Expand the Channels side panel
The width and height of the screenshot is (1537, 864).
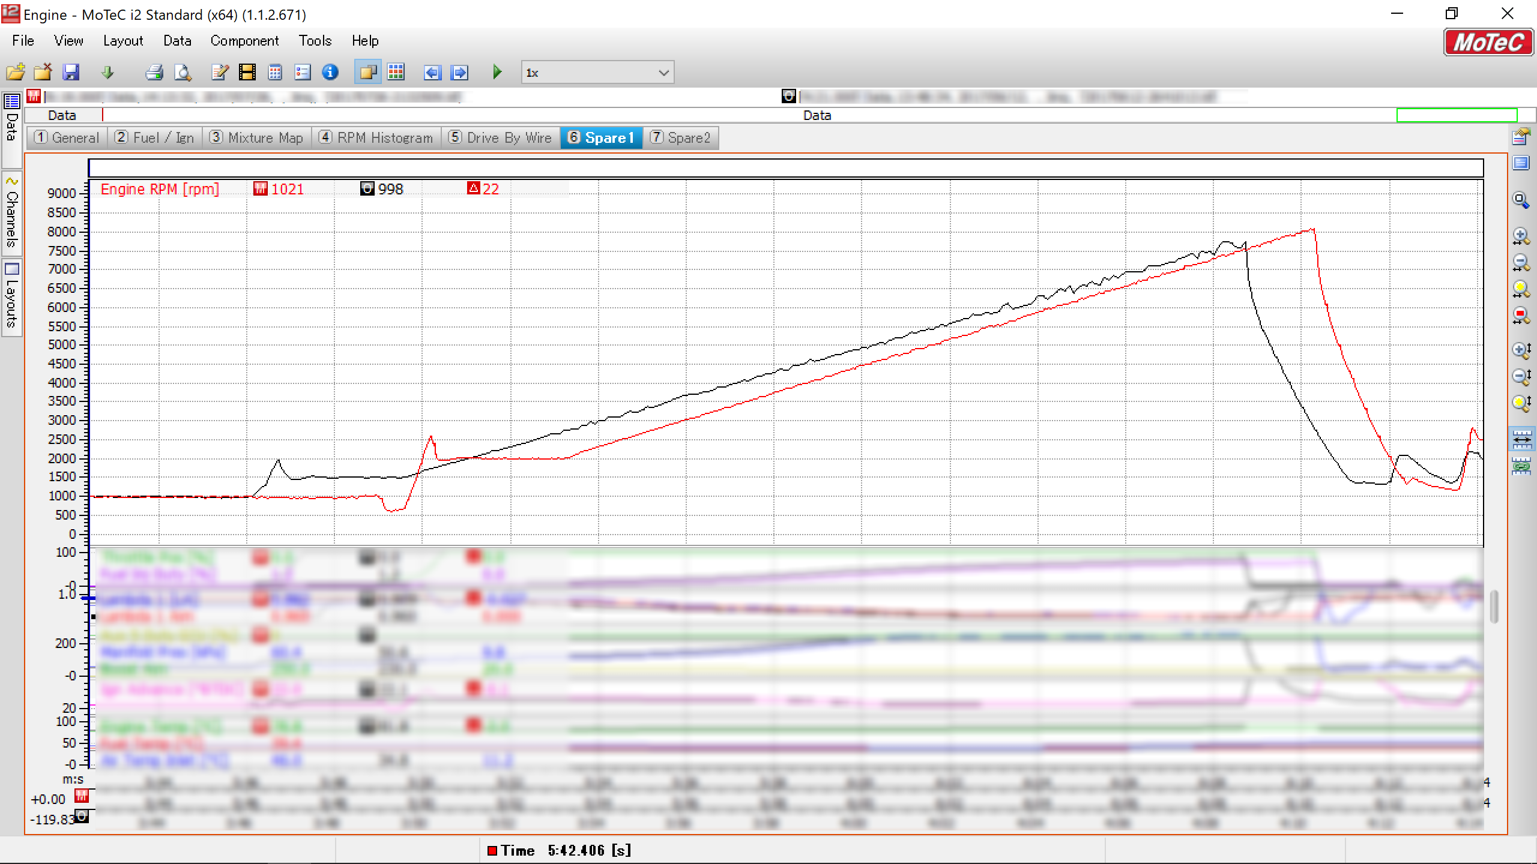click(x=11, y=212)
